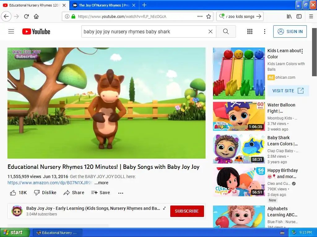This screenshot has height=237, width=317.
Task: Open the browser Library icon
Action: point(289,16)
